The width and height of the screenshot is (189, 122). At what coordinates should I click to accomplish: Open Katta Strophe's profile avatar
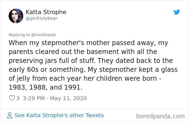(16, 16)
